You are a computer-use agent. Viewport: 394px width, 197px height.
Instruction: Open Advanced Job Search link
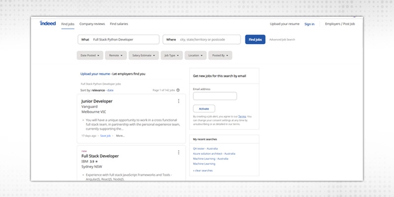click(282, 39)
